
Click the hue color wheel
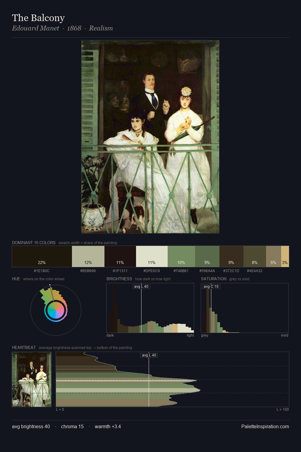[x=56, y=310]
